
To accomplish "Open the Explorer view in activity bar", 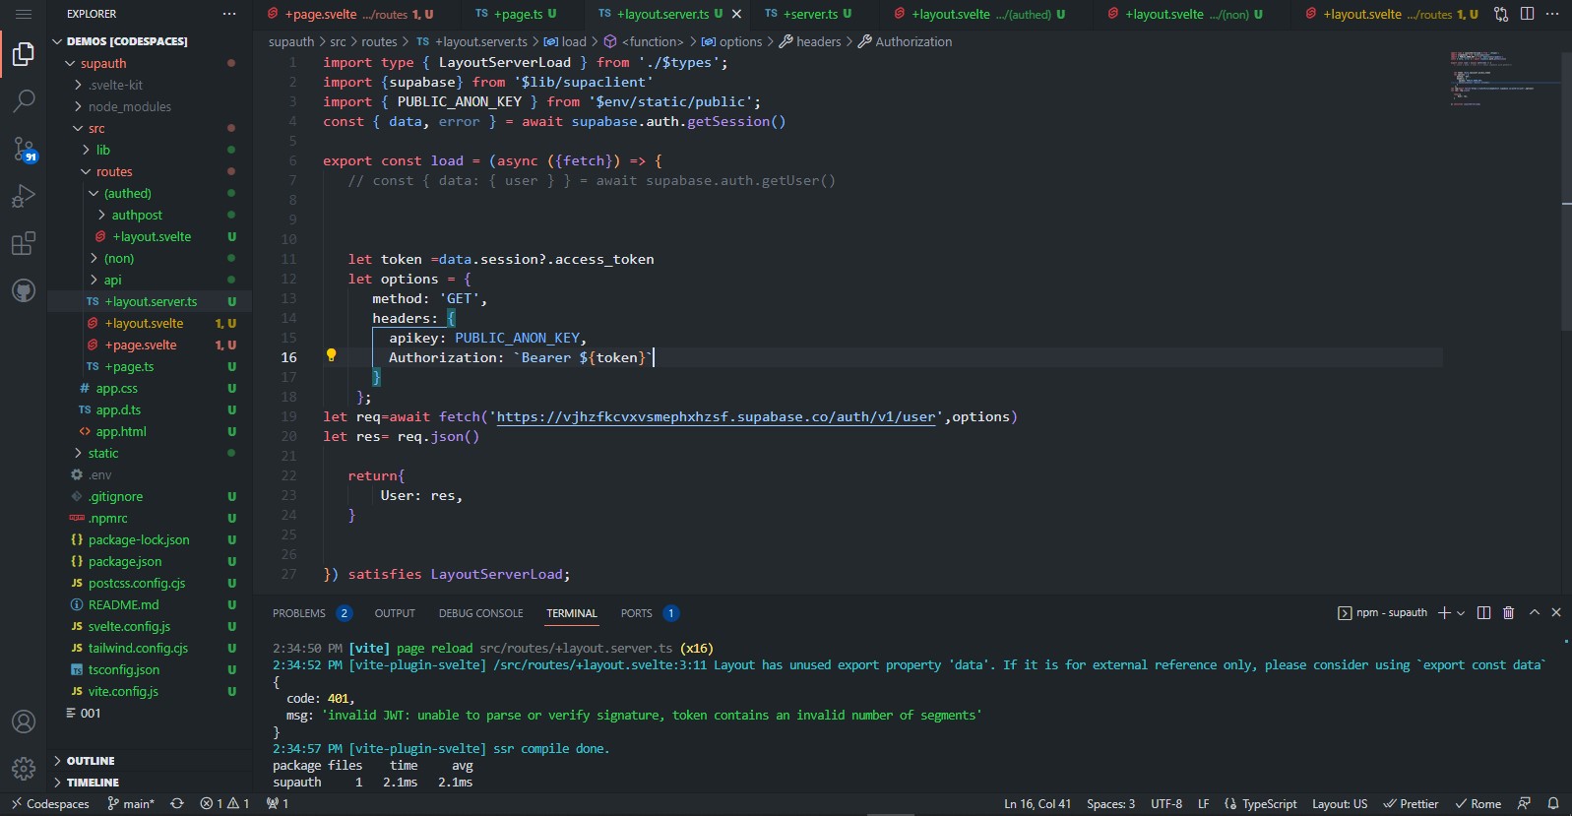I will coord(24,54).
